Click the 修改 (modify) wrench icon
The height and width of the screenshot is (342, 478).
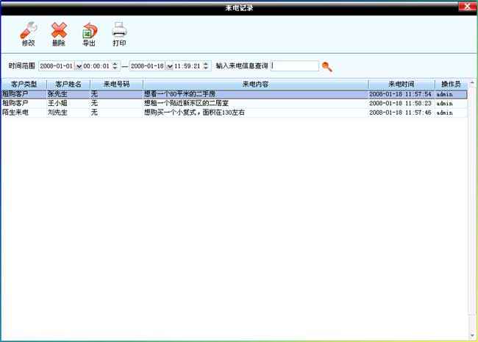click(28, 32)
